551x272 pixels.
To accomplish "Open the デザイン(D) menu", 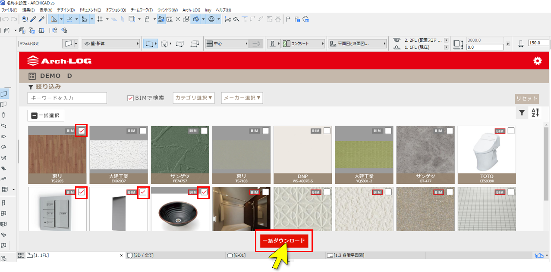I will tap(66, 10).
